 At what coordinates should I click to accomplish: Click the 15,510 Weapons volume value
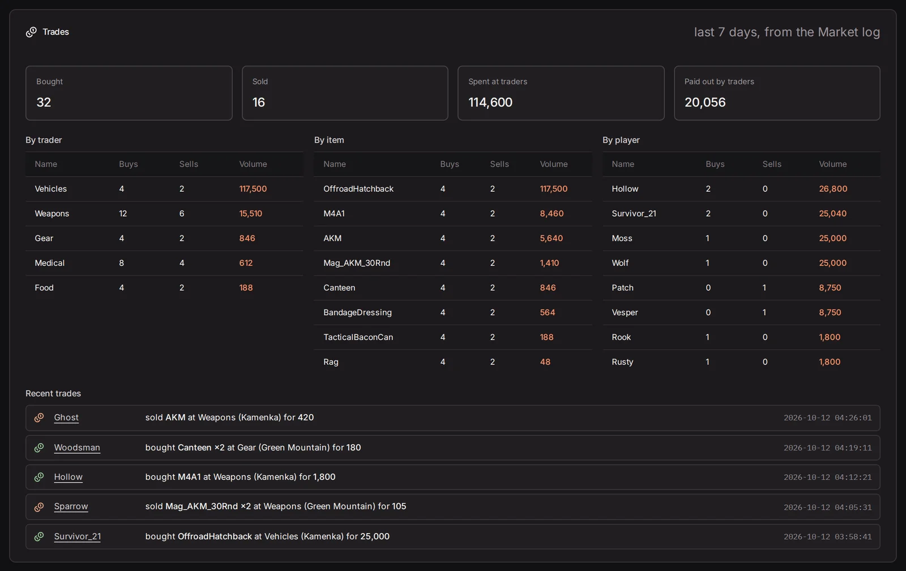(250, 214)
